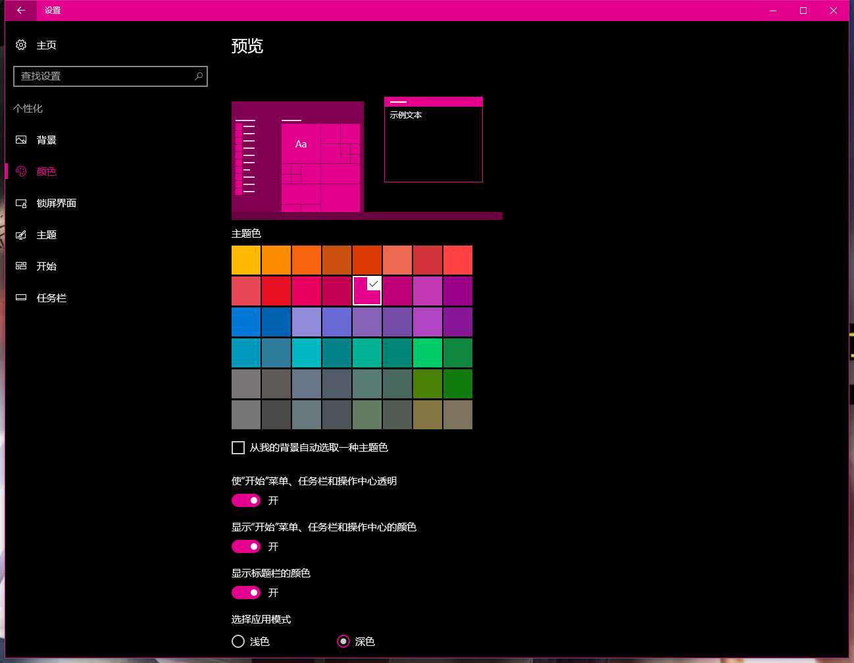The image size is (854, 663).
Task: Pick the lavender swatch in third row
Action: point(307,322)
